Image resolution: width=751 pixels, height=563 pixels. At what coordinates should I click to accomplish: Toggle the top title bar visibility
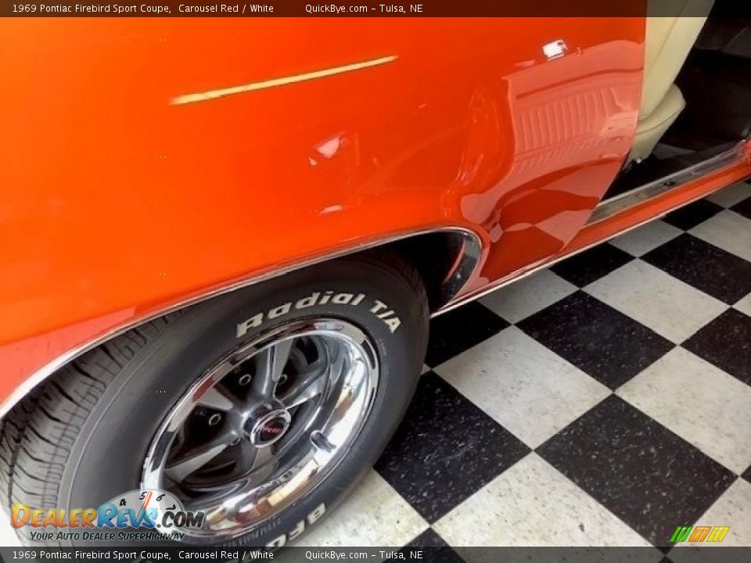point(375,9)
